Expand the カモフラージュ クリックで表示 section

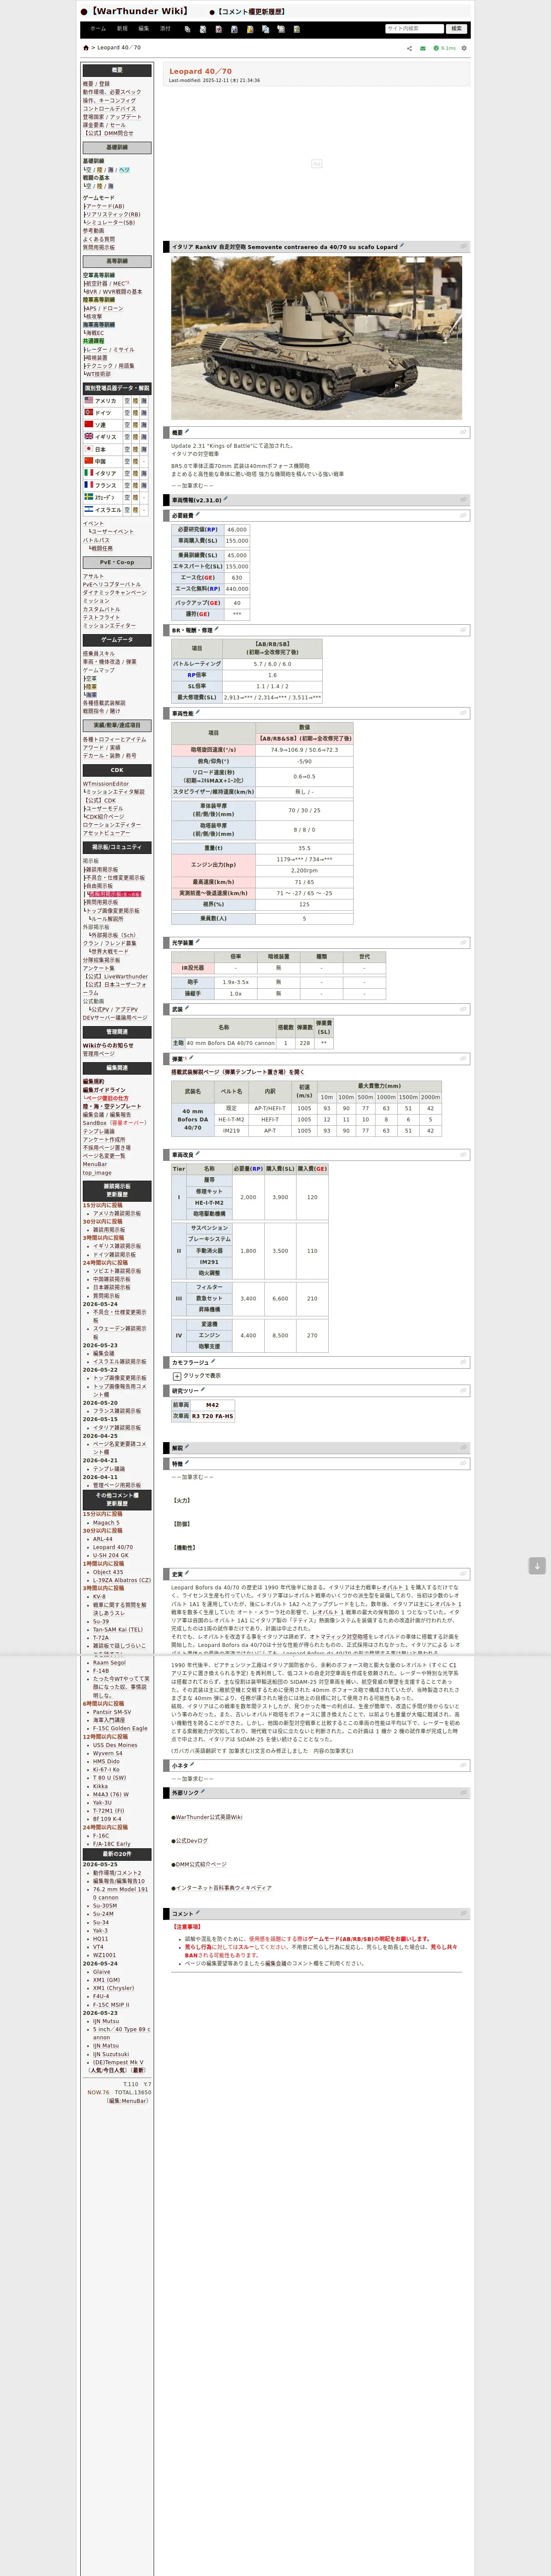[x=177, y=1375]
